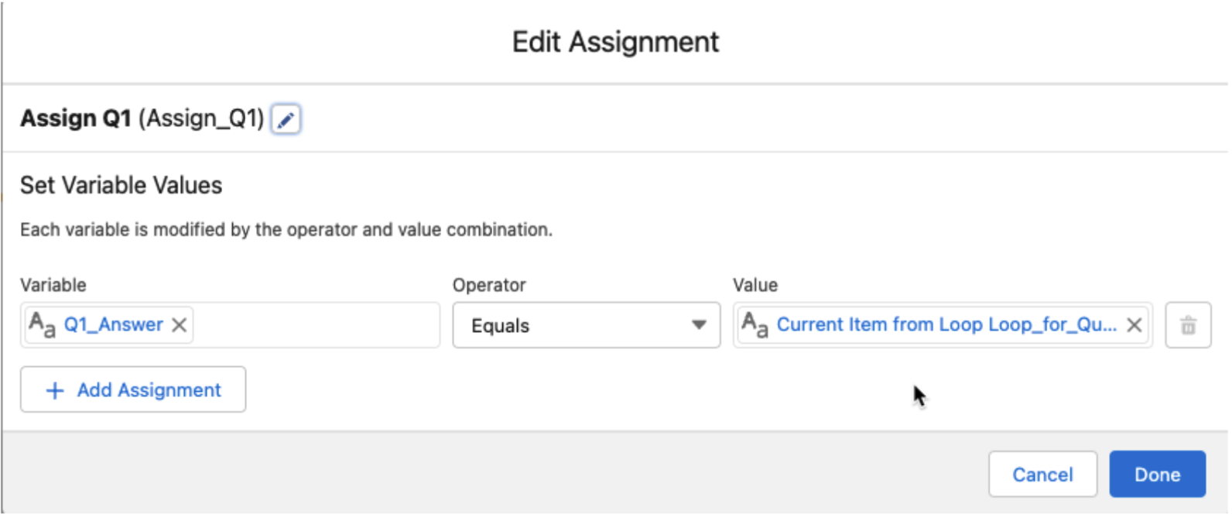Viewport: 1232px width, 514px height.
Task: Delete the assignment row with trash icon
Action: [x=1188, y=325]
